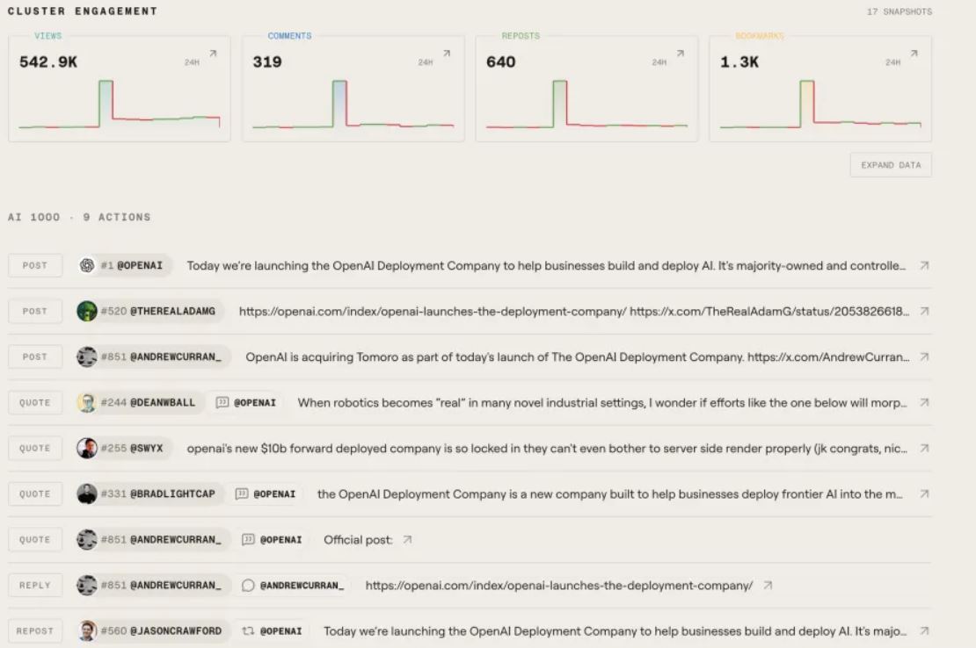Open the openai.com deployment-company URL in reply row
The height and width of the screenshot is (648, 976).
pyautogui.click(x=559, y=586)
